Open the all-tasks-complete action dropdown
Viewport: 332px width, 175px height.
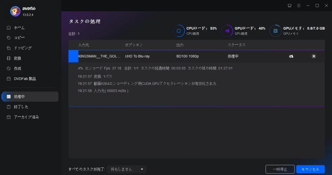pos(127,169)
